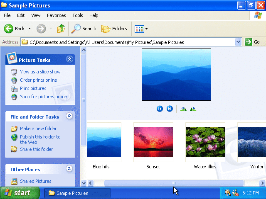Viewport: 266px width, 199px height.
Task: Go up one folder level
Action: pyautogui.click(x=61, y=29)
